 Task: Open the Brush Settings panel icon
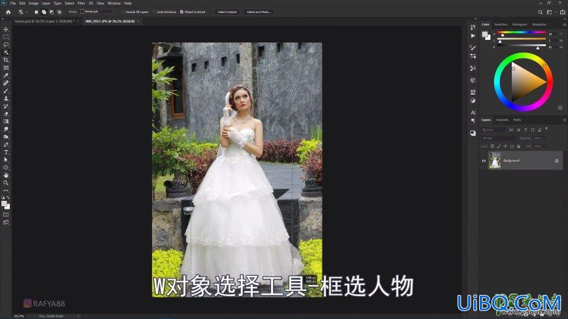473,48
